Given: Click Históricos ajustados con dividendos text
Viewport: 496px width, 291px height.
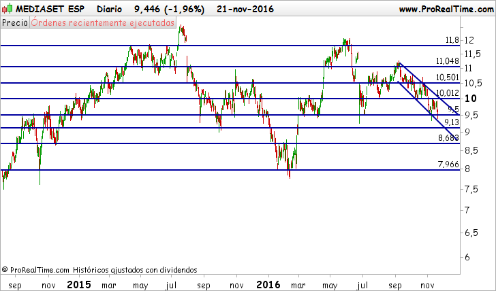Looking at the screenshot, I should (135, 270).
